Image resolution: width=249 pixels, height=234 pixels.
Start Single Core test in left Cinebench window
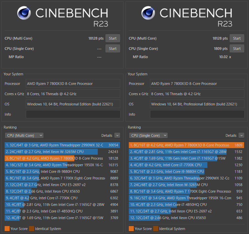[x=113, y=49]
